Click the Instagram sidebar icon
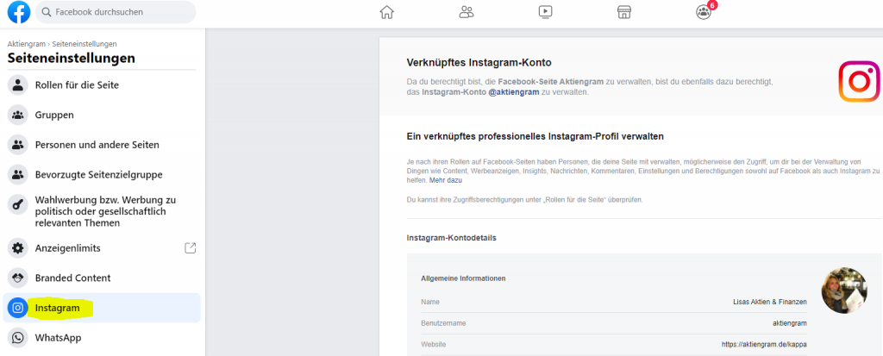Screen dimensions: 883x356 [x=18, y=308]
